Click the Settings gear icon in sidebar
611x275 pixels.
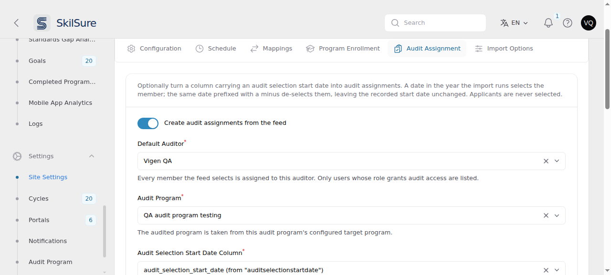[17, 156]
